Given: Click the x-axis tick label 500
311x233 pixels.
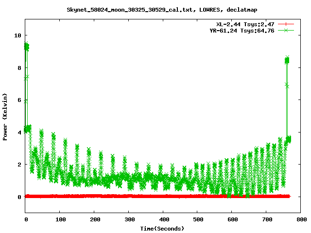Looking at the screenshot, I should [x=198, y=219].
